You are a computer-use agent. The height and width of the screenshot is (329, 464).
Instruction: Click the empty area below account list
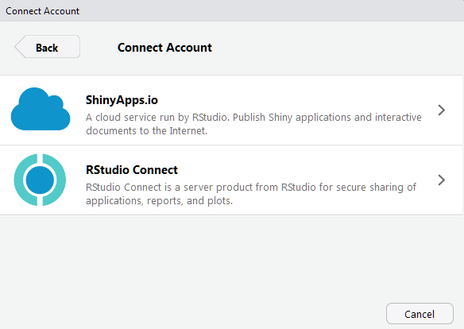(231, 257)
